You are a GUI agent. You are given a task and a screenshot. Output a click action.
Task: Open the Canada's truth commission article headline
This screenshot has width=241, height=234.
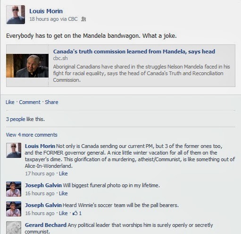click(x=134, y=52)
